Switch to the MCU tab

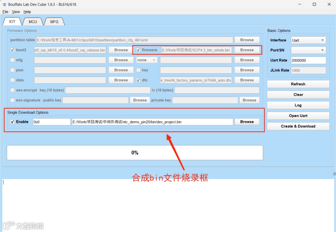coord(32,21)
